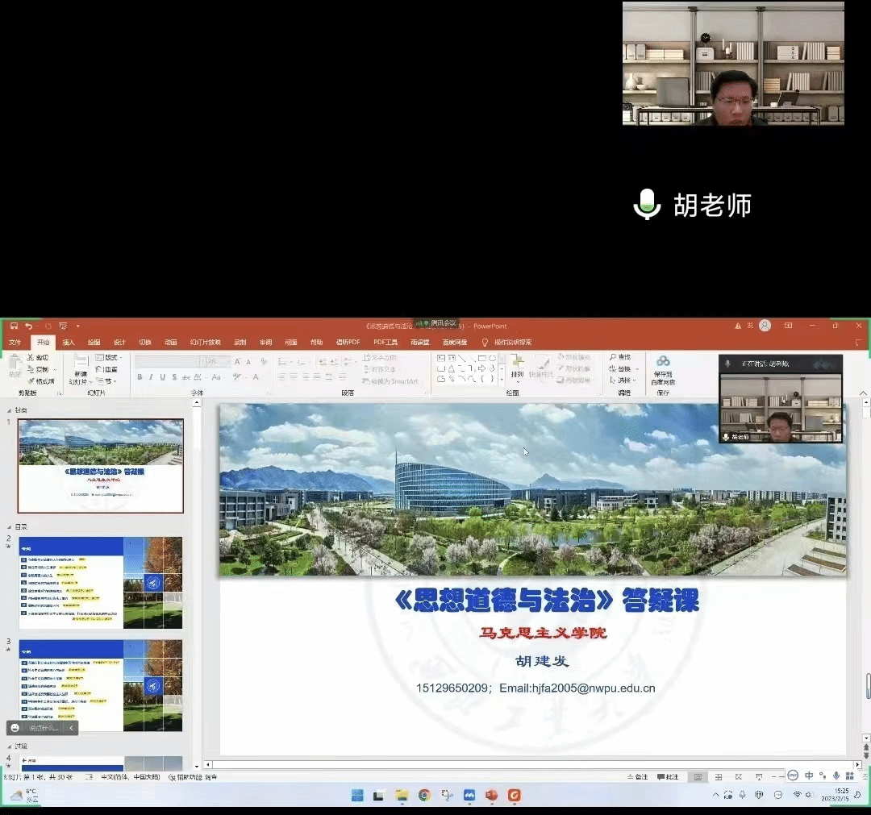This screenshot has height=815, width=871.
Task: Click the Find (查找) icon
Action: 620,357
